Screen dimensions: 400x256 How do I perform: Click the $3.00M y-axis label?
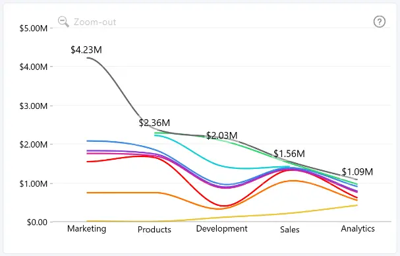click(x=34, y=106)
